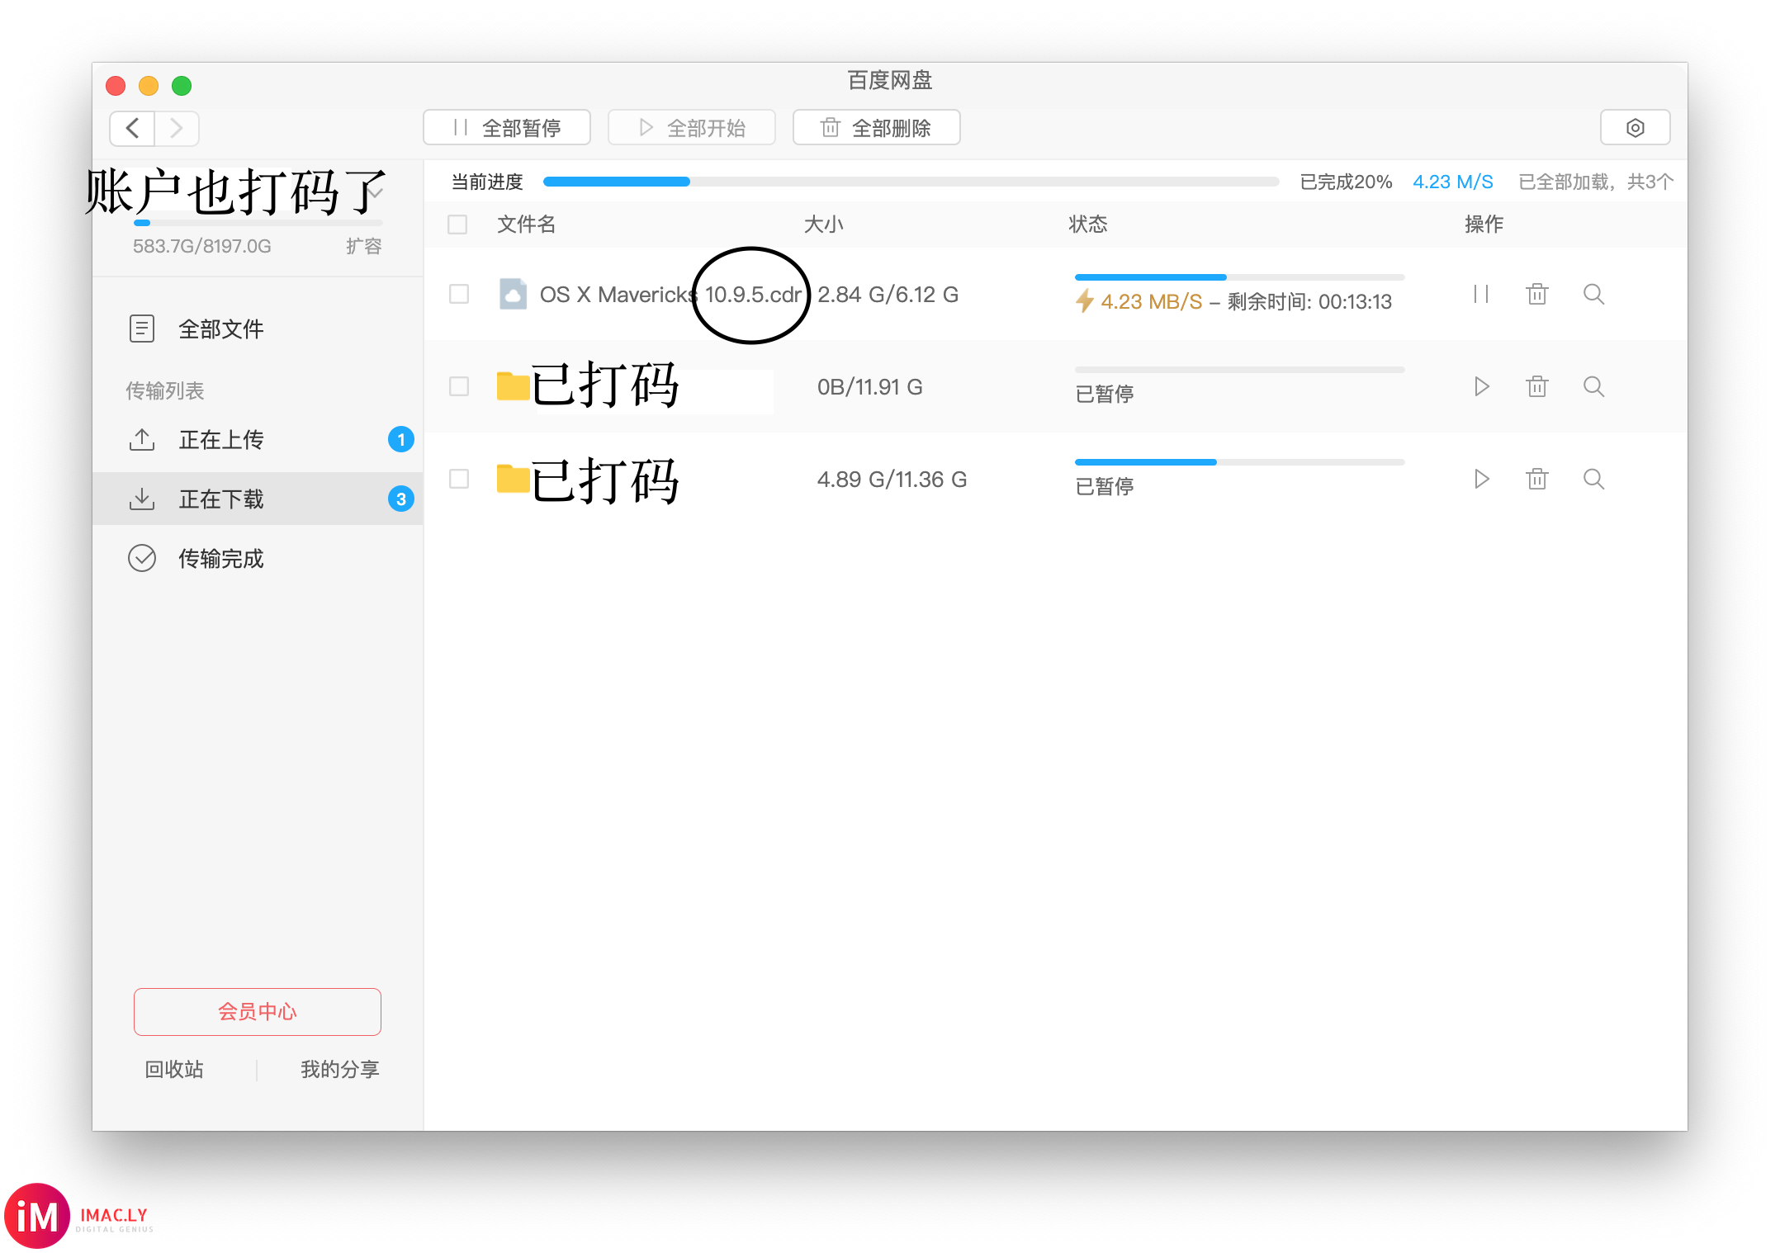Click the 2.84 G/6.12 G size text
This screenshot has width=1780, height=1253.
[x=888, y=294]
